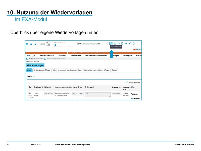201x151 pixels.
Task: Click the pencil edit icon in toolbar
Action: click(x=130, y=44)
